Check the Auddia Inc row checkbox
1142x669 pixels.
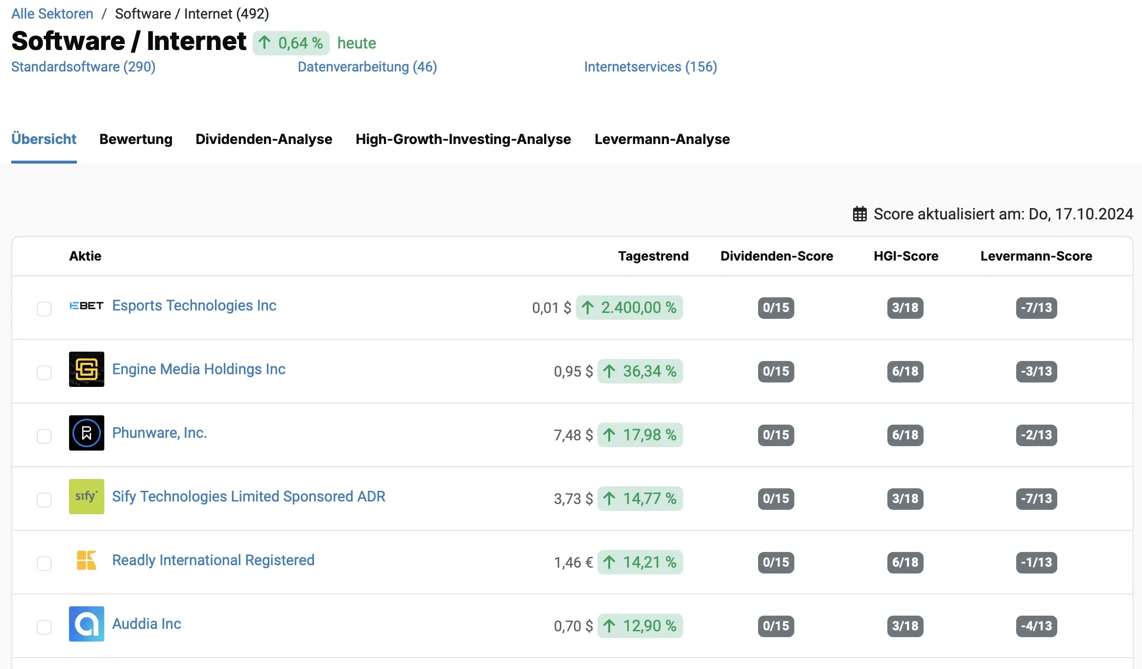(x=44, y=627)
